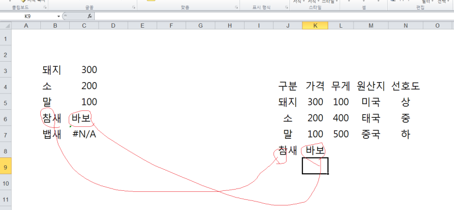Click the 중국 cell
Screen dimensions: 454x210
[x=371, y=134]
